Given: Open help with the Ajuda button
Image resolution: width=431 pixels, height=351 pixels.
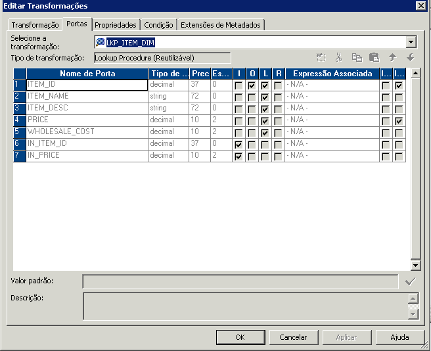Looking at the screenshot, I should (x=399, y=337).
